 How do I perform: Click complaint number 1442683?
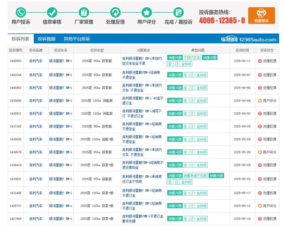(15, 61)
